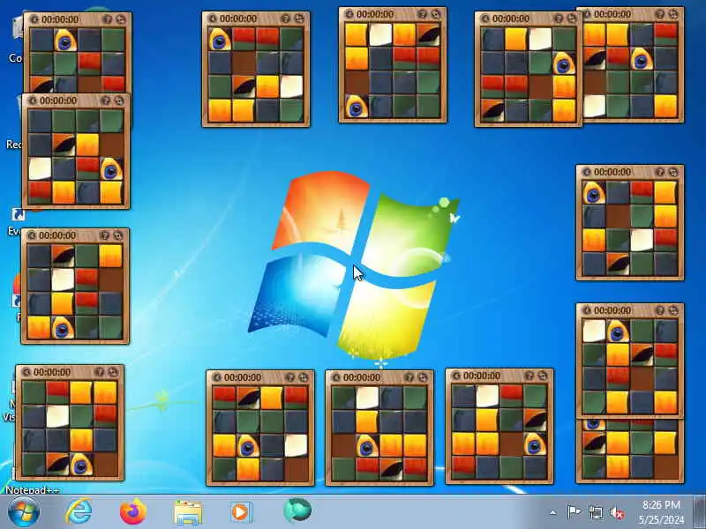This screenshot has height=529, width=706.
Task: Click the Show desktop strip beside the clock
Action: 700,511
